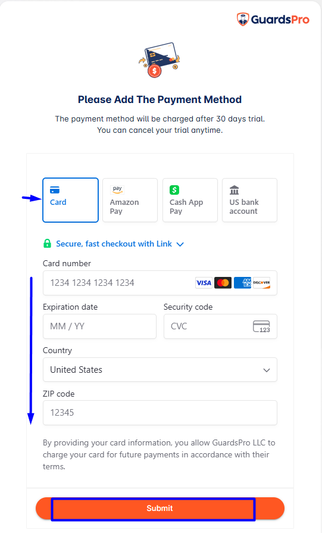Choose Cash App Pay payment option

point(190,200)
